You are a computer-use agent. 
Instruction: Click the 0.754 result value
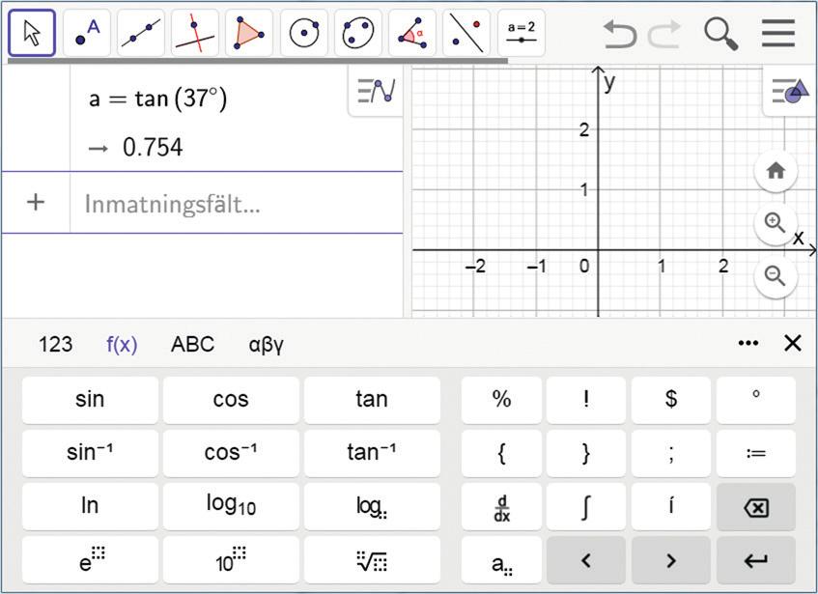pos(153,147)
